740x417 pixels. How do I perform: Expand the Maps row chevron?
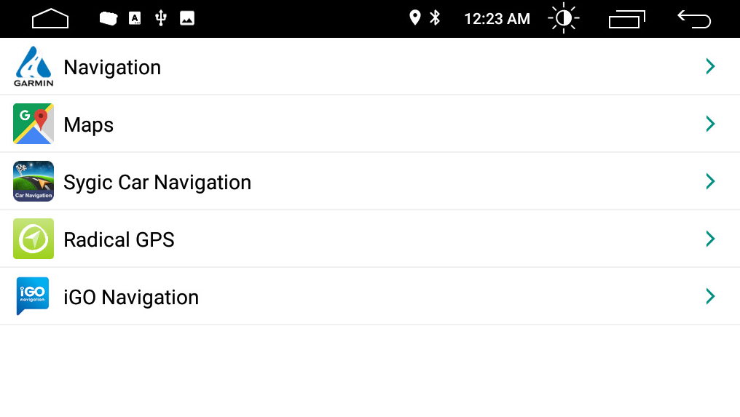pyautogui.click(x=710, y=124)
